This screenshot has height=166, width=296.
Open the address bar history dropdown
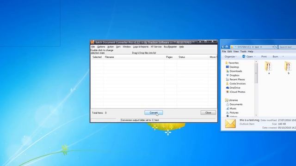273,47
